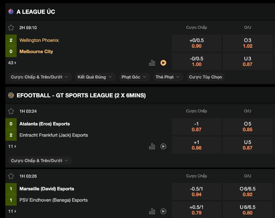Expand Kết Quả Đúng dropdown
Screen dimensions: 275x218
coord(95,77)
